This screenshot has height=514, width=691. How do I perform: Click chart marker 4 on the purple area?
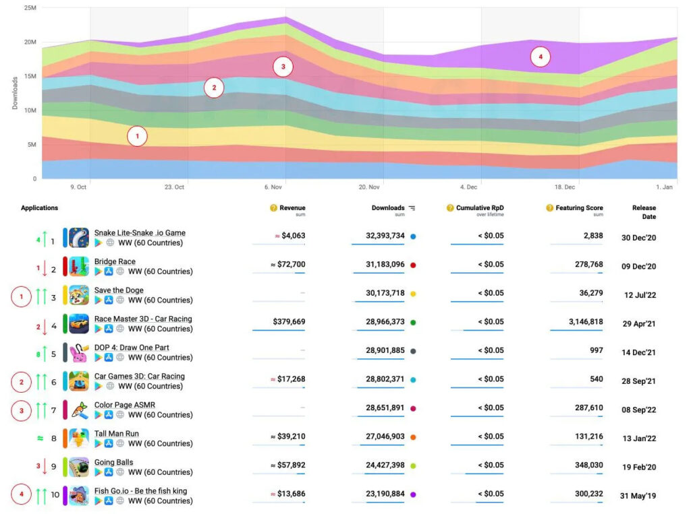click(540, 58)
